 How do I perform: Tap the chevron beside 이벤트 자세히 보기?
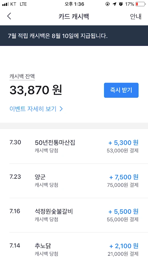tap(61, 109)
